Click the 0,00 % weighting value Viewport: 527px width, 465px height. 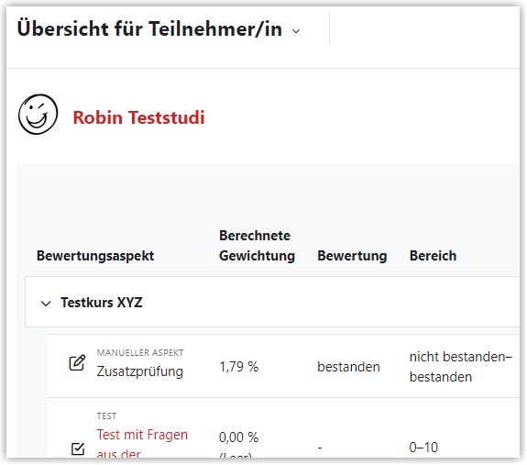coord(239,437)
